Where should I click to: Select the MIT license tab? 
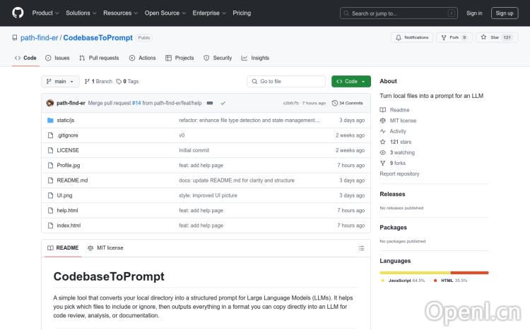point(105,248)
